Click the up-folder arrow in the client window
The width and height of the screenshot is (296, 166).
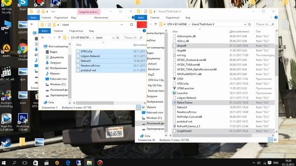59,38
